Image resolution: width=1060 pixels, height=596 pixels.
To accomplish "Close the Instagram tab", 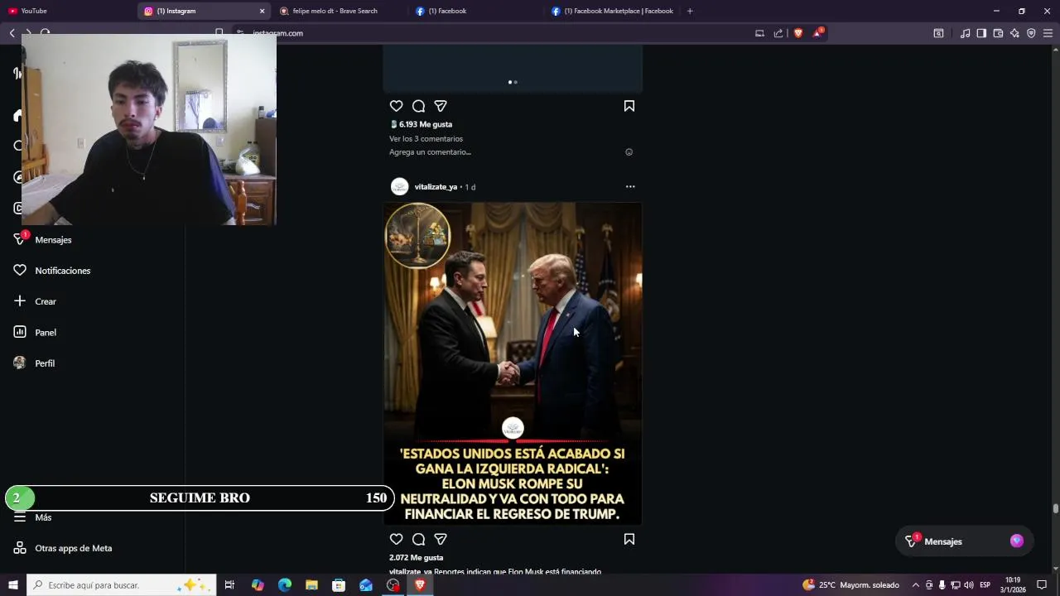I will tap(262, 11).
